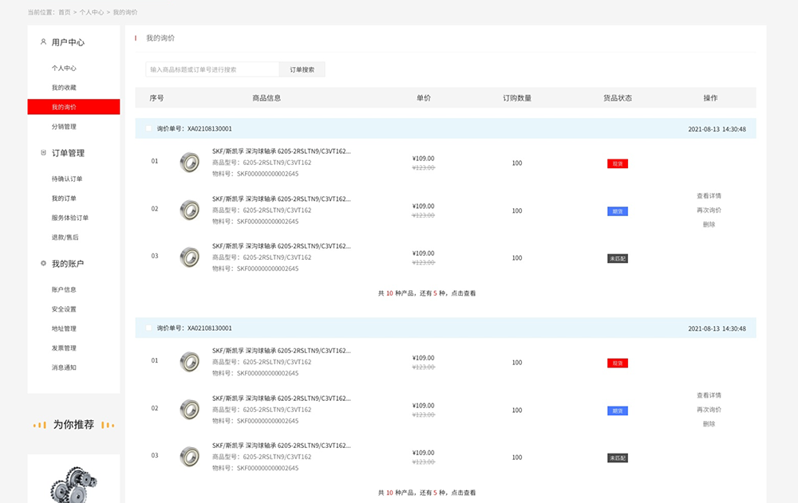The image size is (798, 503).
Task: Click the red 现货 status badge in first order
Action: 618,163
